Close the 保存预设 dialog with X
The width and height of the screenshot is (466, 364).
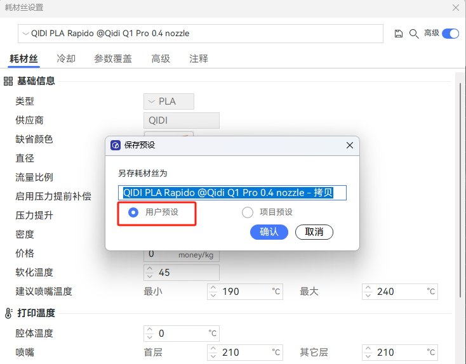[x=349, y=145]
